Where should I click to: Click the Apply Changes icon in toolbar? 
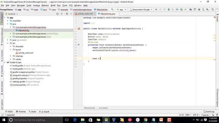click(160, 10)
